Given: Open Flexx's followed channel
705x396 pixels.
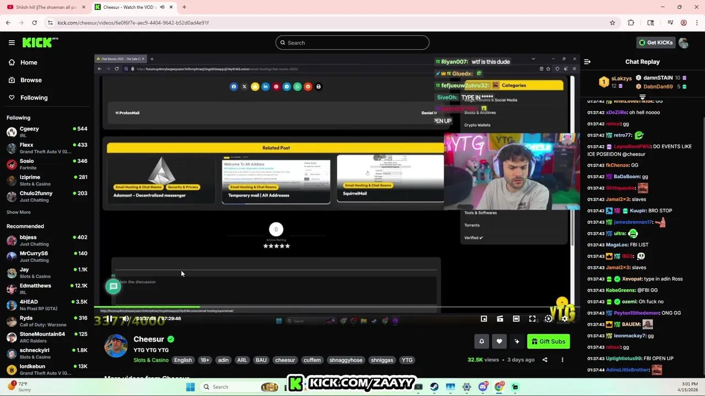Looking at the screenshot, I should coord(47,148).
